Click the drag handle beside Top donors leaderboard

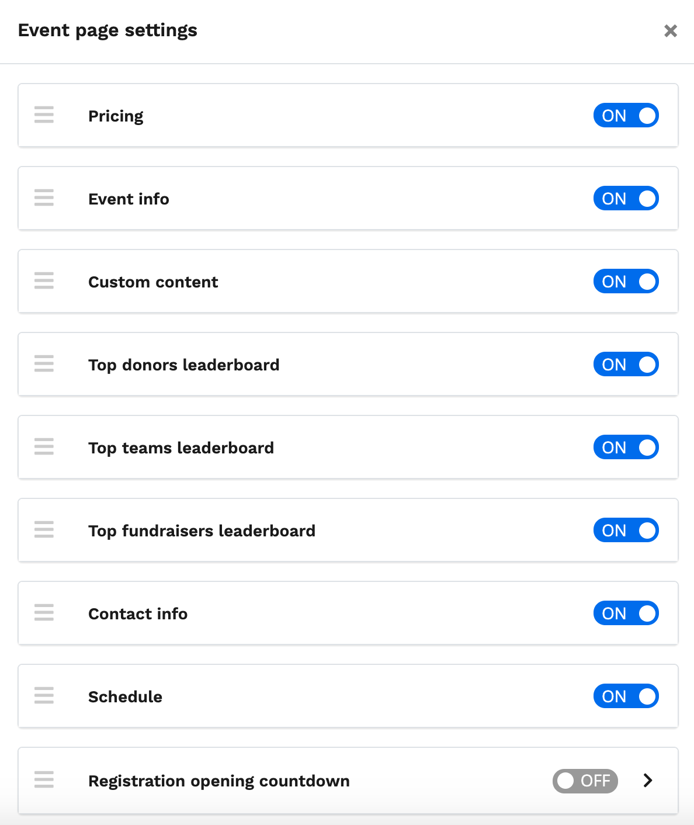click(x=44, y=364)
